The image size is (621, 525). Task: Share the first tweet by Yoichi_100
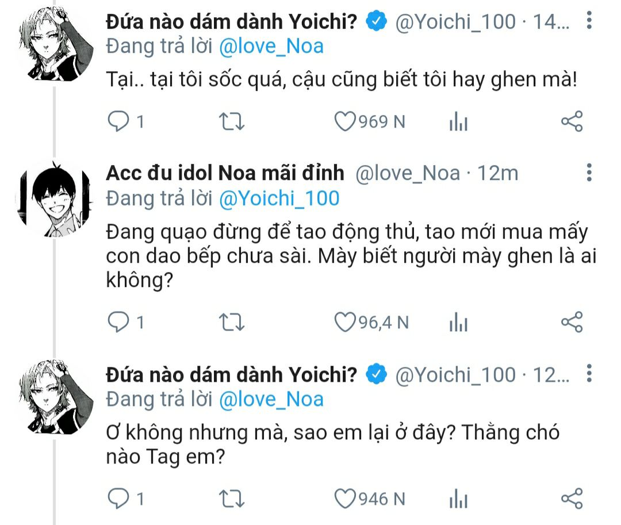(572, 121)
